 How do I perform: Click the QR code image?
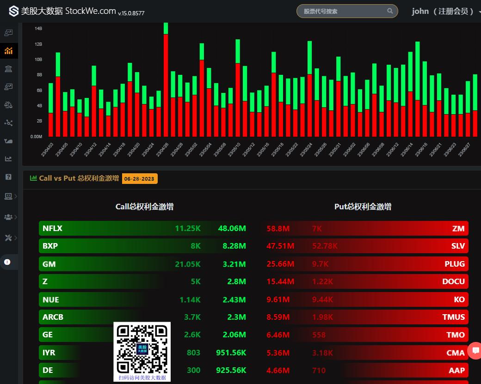(x=142, y=352)
